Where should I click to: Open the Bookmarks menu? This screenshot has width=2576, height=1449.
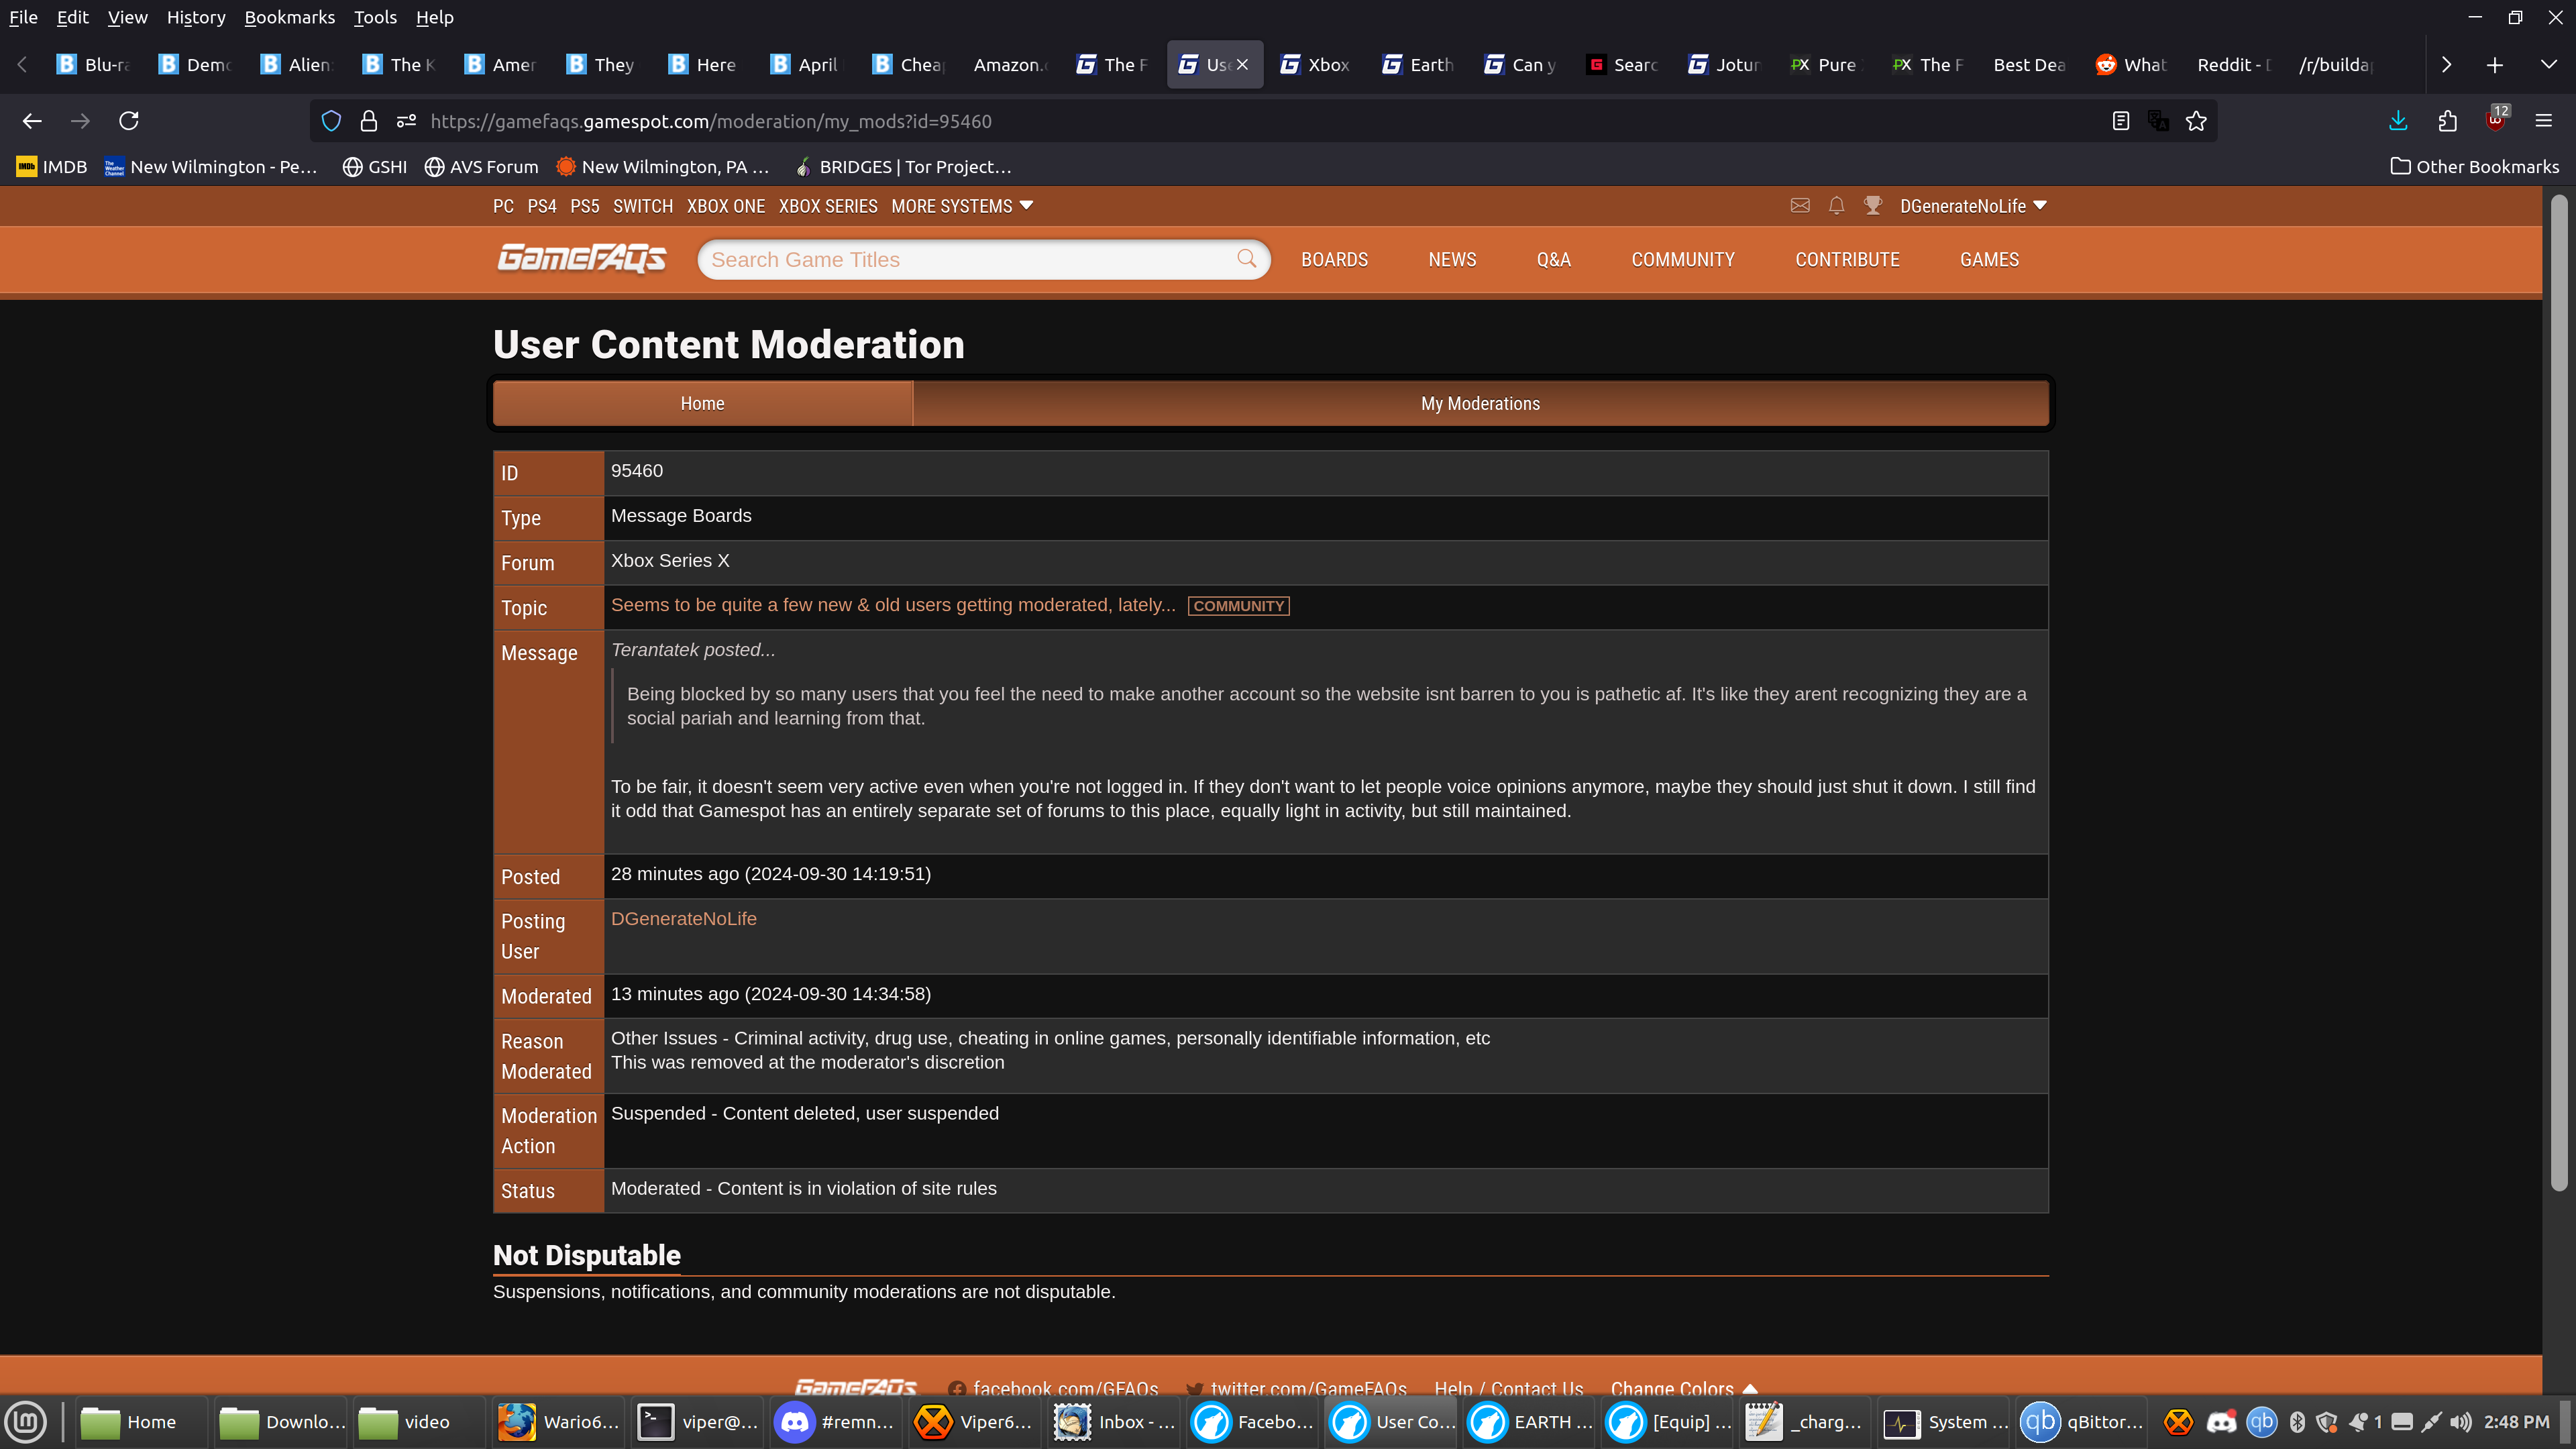(x=289, y=17)
